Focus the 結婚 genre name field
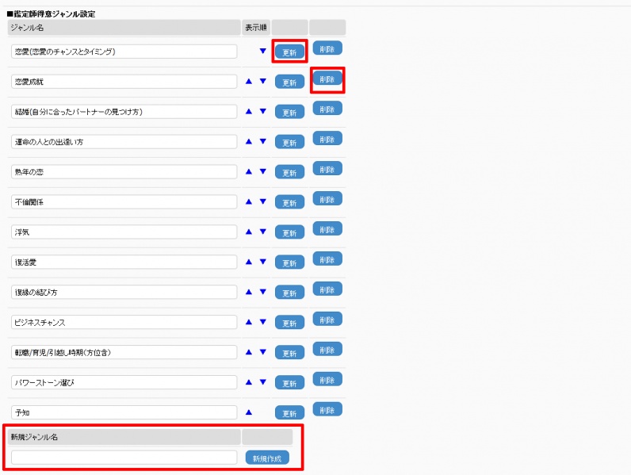This screenshot has width=631, height=475. (x=124, y=111)
